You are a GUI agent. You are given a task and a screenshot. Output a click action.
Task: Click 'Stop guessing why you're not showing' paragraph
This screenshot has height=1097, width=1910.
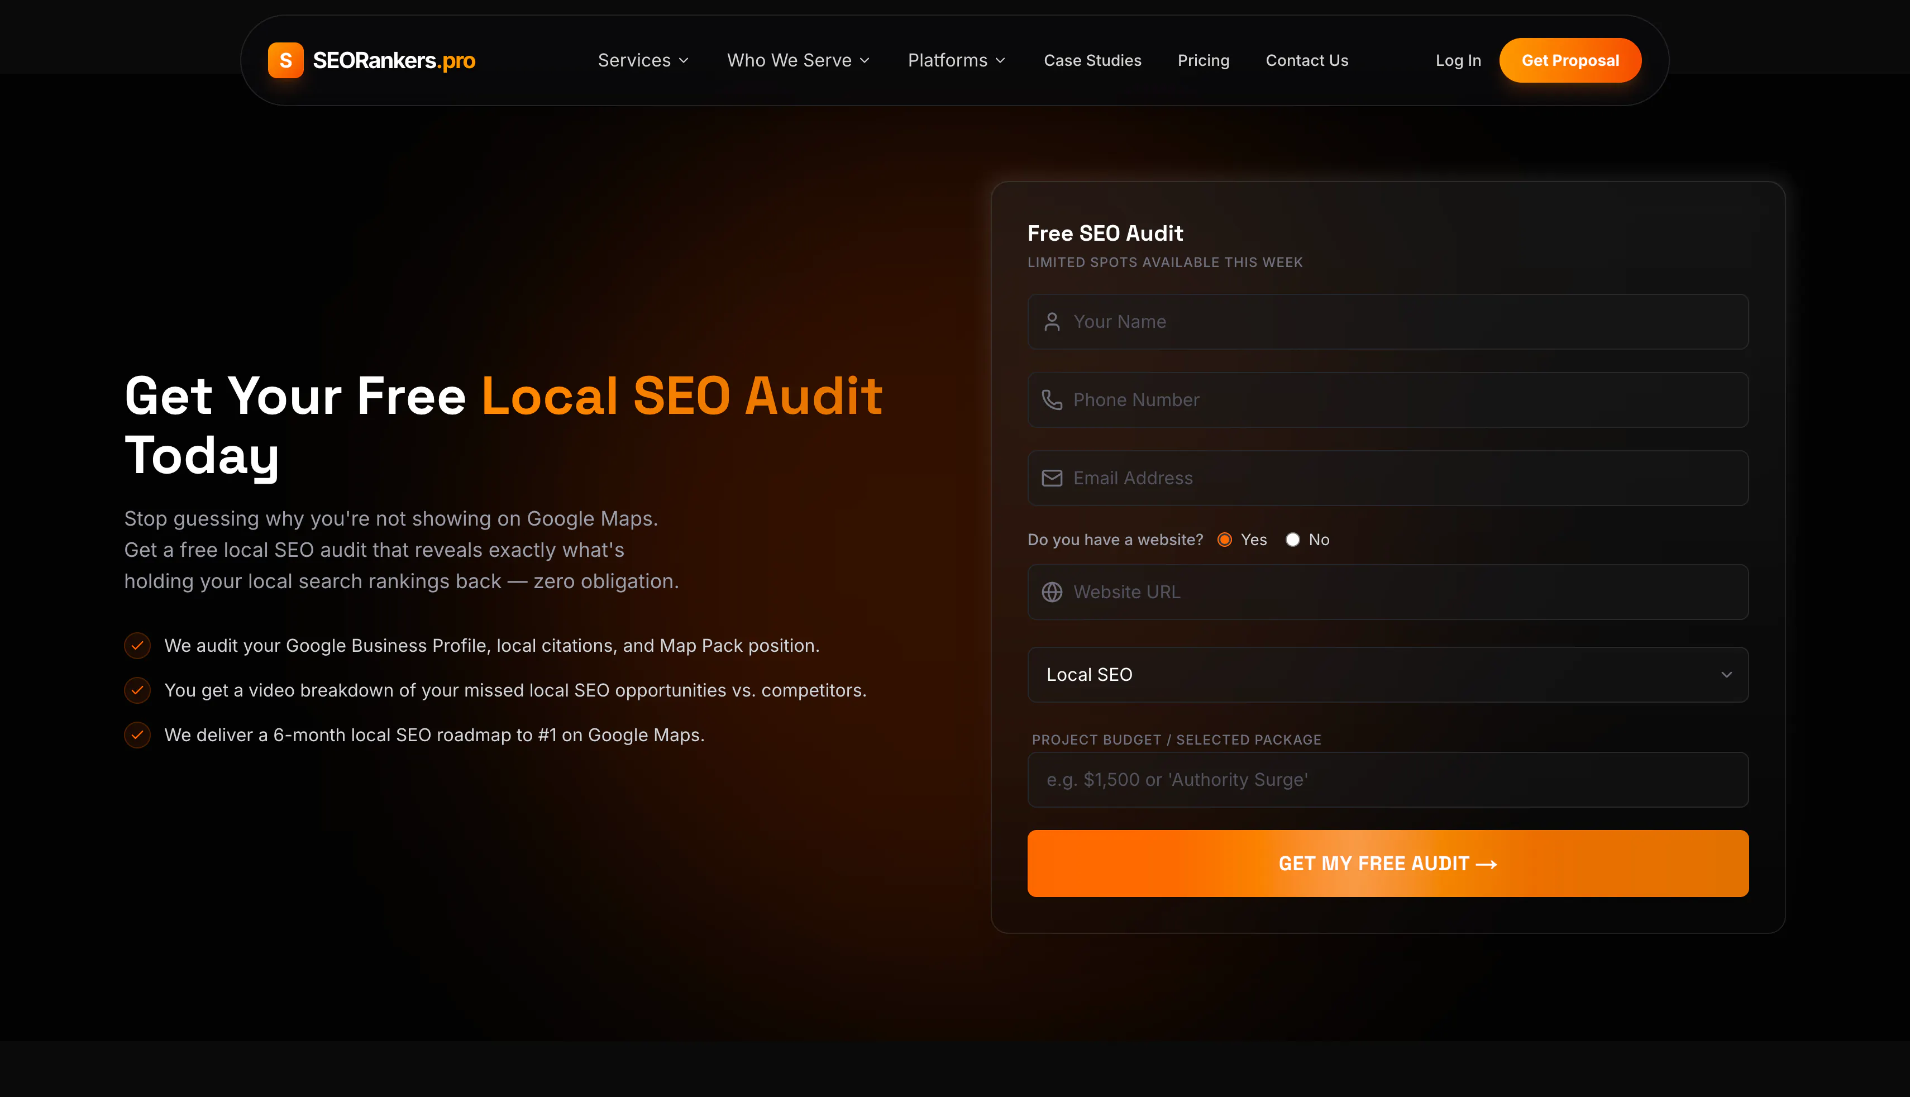tap(402, 550)
